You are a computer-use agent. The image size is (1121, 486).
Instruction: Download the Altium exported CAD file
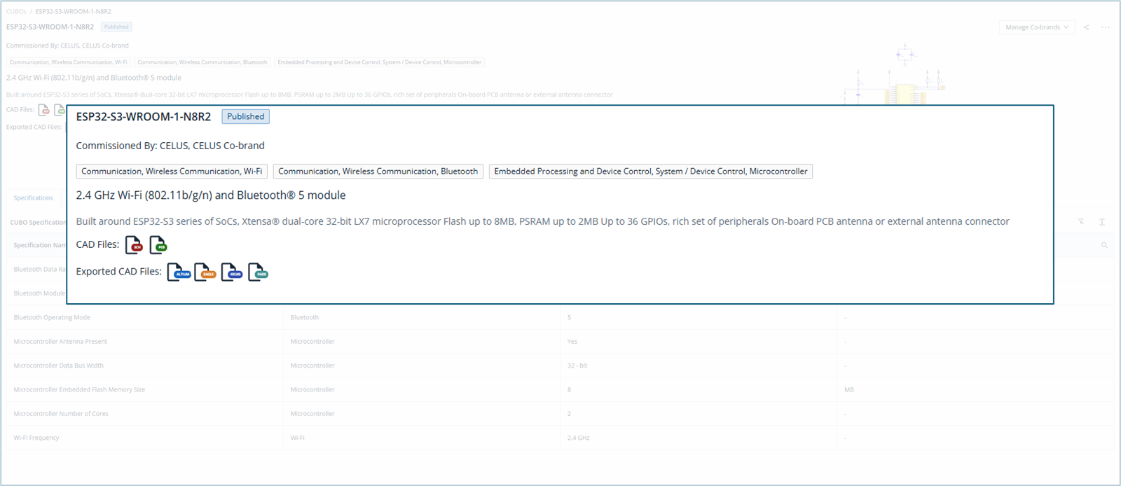179,272
